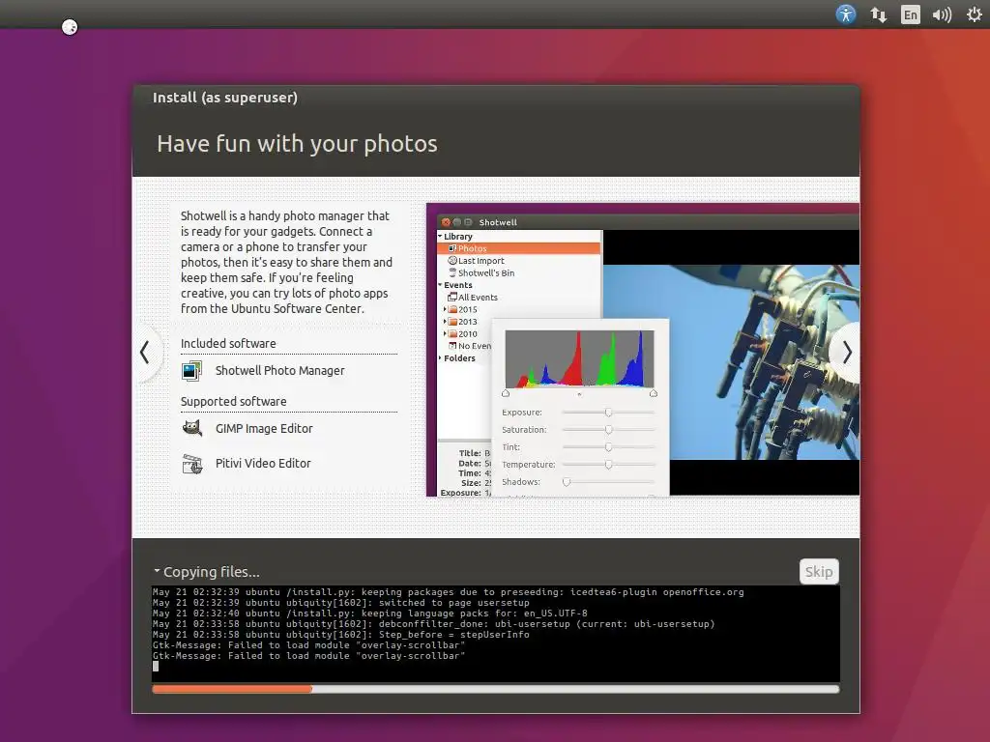Screen dimensions: 990x742
Task: Open the En keyboard layout indicator
Action: [910, 14]
